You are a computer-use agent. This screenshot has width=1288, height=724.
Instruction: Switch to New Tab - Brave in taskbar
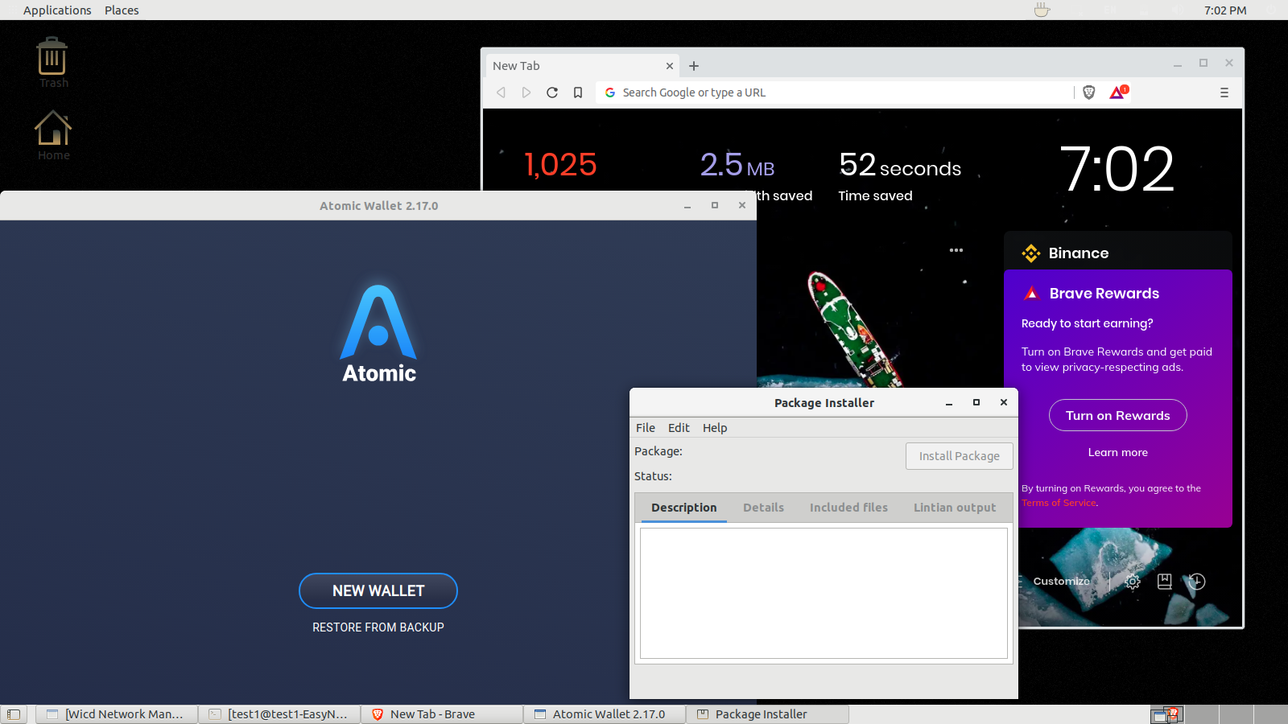[442, 714]
